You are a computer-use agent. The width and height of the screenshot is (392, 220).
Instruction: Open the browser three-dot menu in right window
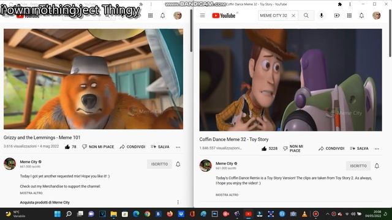(350, 4)
